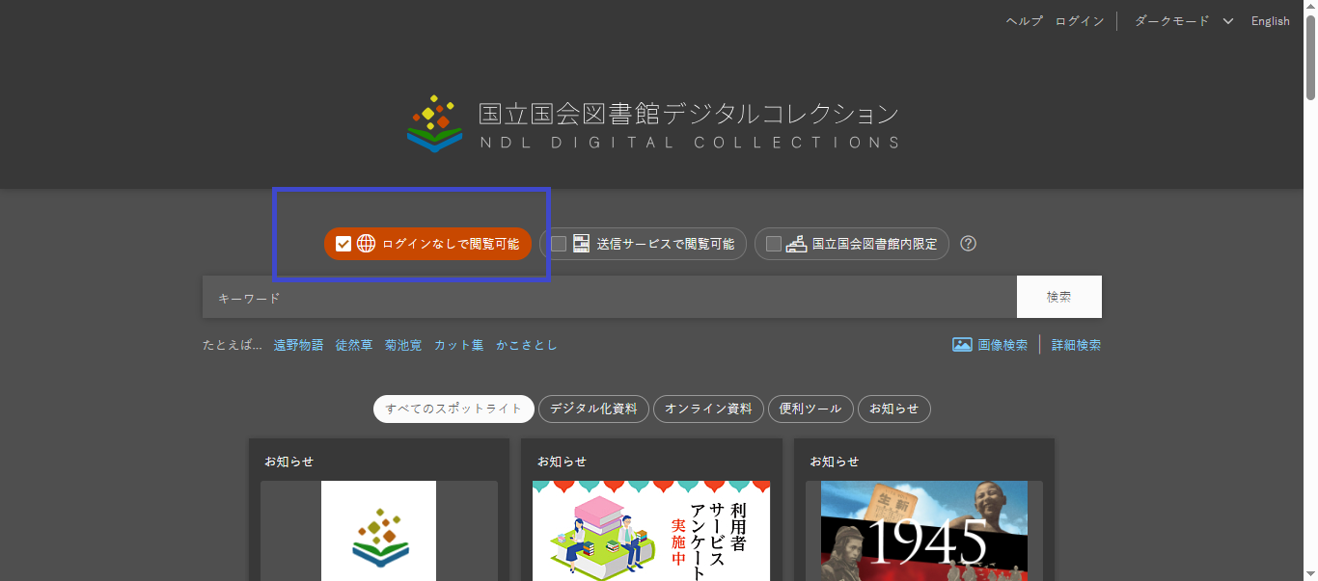Click the 画像検索 picture icon
The height and width of the screenshot is (581, 1318).
pos(962,345)
